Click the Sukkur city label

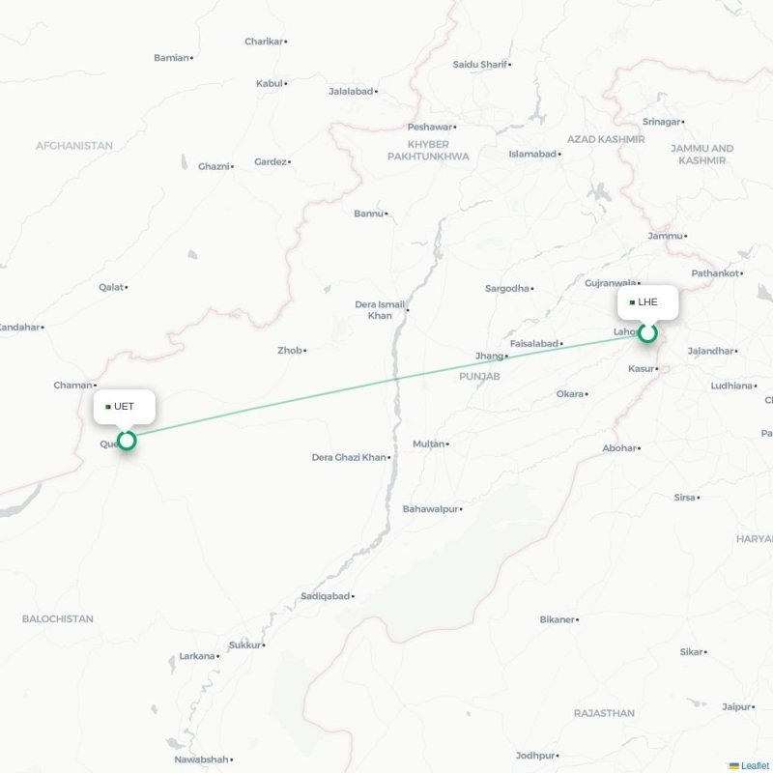244,644
